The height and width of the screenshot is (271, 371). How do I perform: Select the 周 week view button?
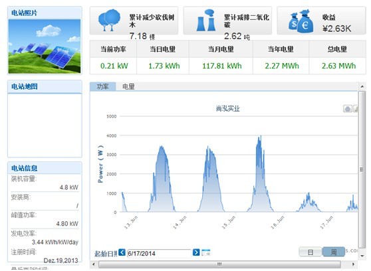[333, 252]
